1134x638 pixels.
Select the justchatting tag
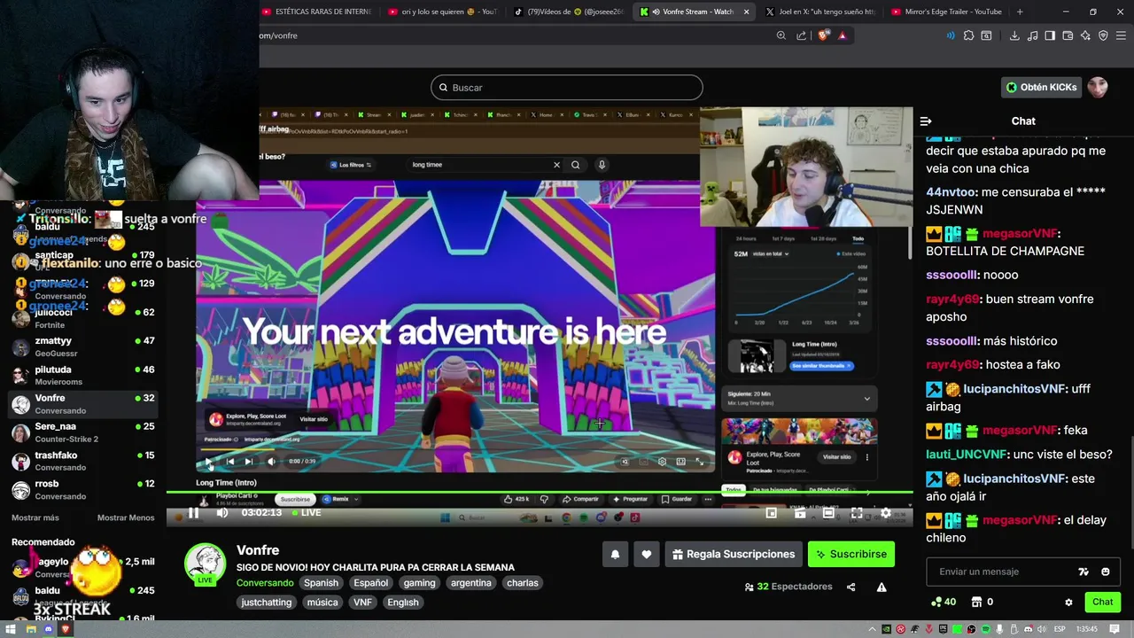(x=267, y=603)
